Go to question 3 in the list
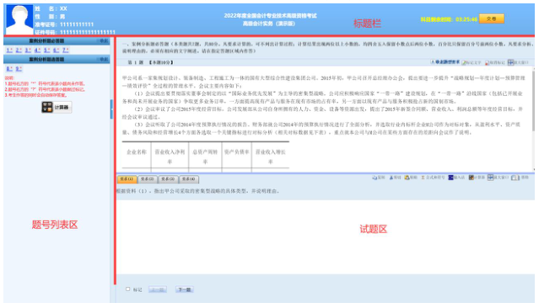 coord(28,50)
